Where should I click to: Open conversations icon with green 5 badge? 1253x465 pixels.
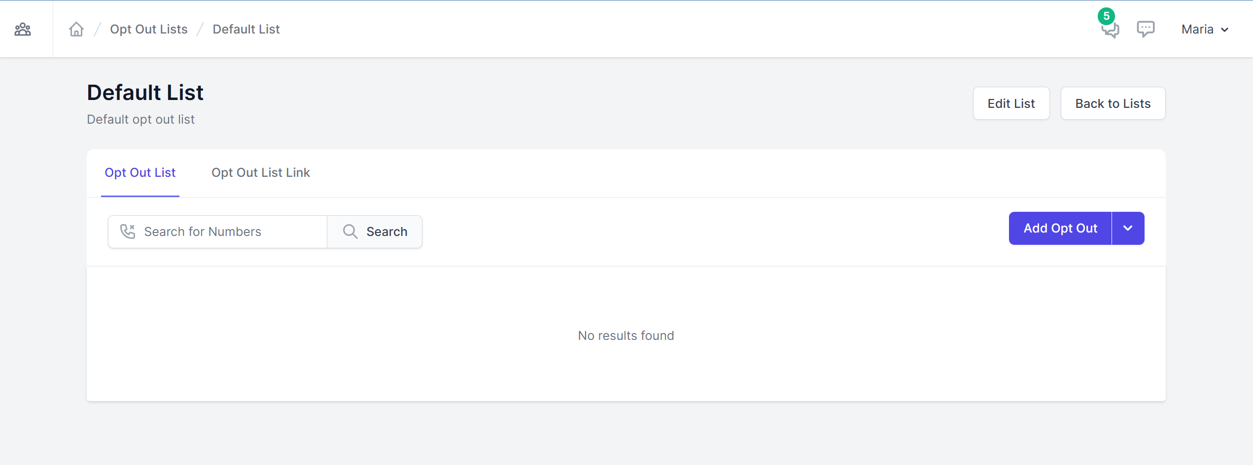click(1110, 31)
